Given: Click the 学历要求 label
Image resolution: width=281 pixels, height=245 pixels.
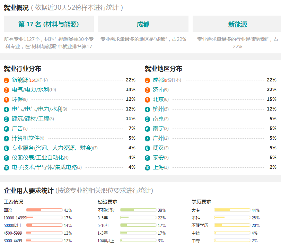Looking at the screenshot, I should click(201, 202).
